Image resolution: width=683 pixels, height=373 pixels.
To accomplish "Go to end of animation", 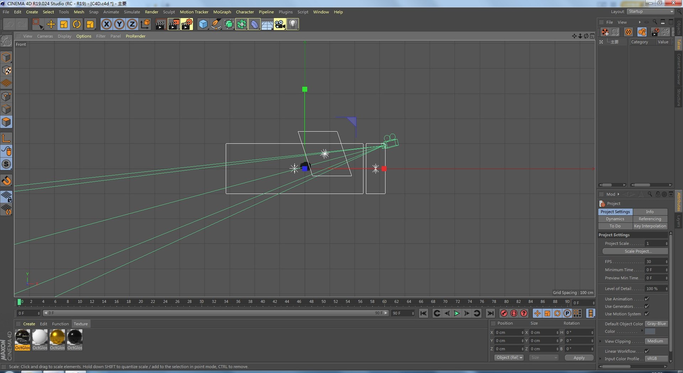I will click(490, 313).
